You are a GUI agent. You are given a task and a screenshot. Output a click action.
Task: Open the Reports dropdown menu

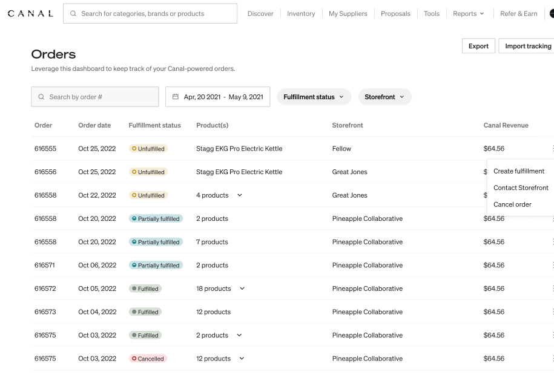click(x=469, y=14)
